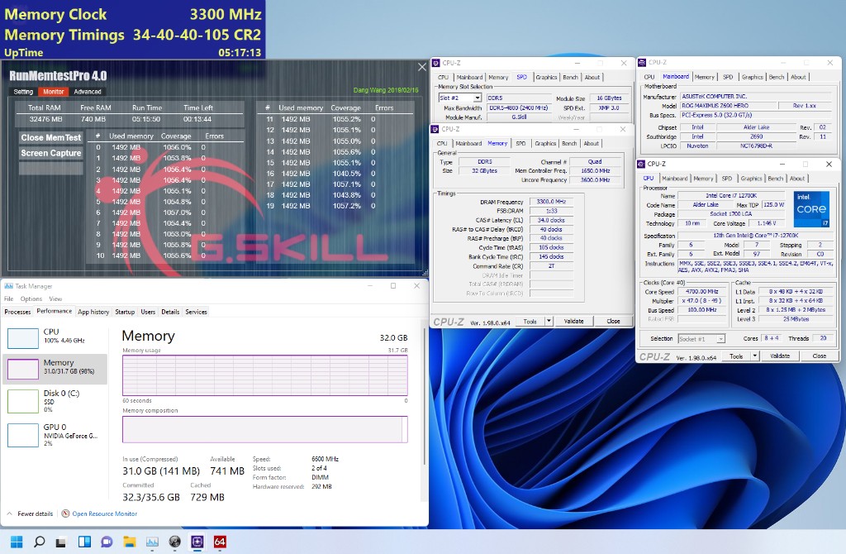Select GPU 0 in the performance sidebar
The height and width of the screenshot is (554, 846).
click(x=55, y=436)
